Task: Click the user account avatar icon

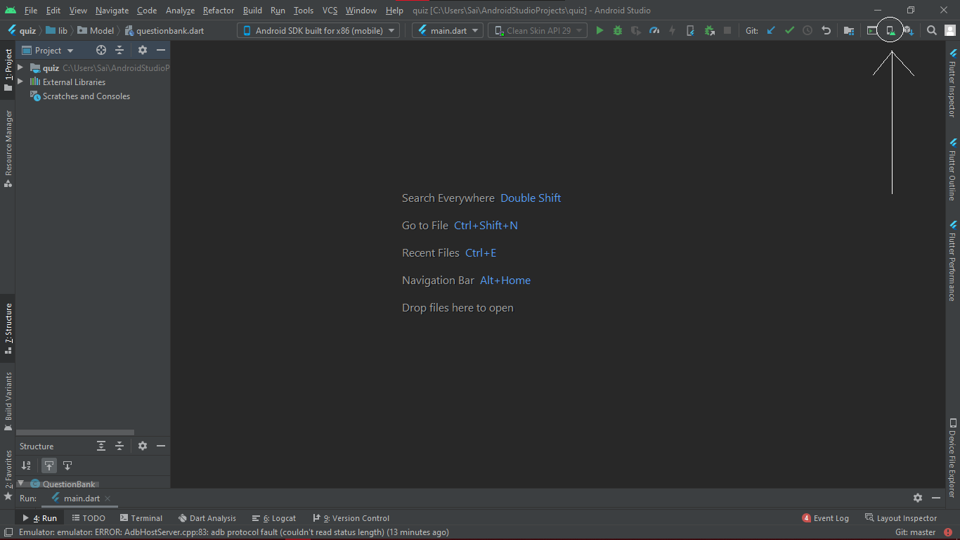Action: [x=950, y=30]
